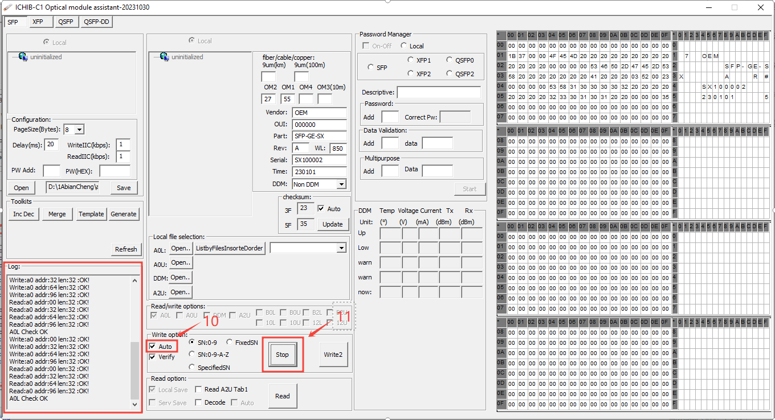This screenshot has width=775, height=420.
Task: Open the ListbyFilesInsorteDorder file dropdown
Action: pos(341,248)
